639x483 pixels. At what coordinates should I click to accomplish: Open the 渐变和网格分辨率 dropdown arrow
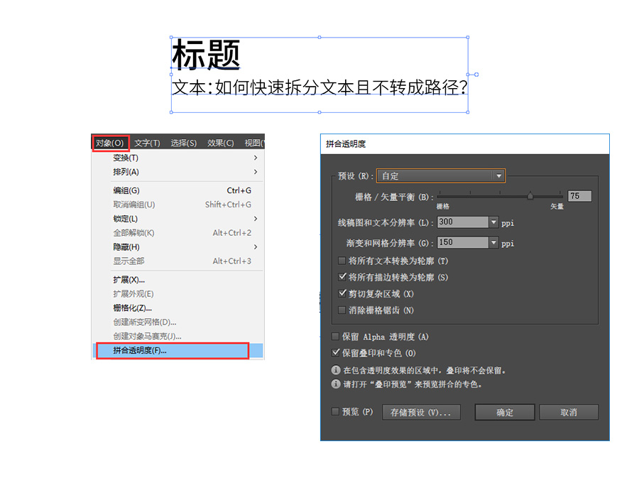click(x=493, y=242)
